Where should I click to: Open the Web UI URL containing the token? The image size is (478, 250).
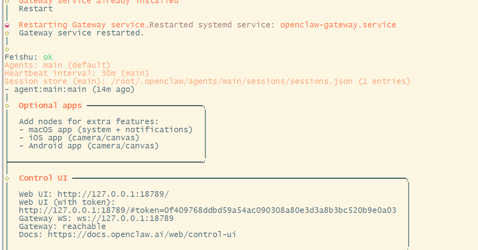[x=207, y=210]
